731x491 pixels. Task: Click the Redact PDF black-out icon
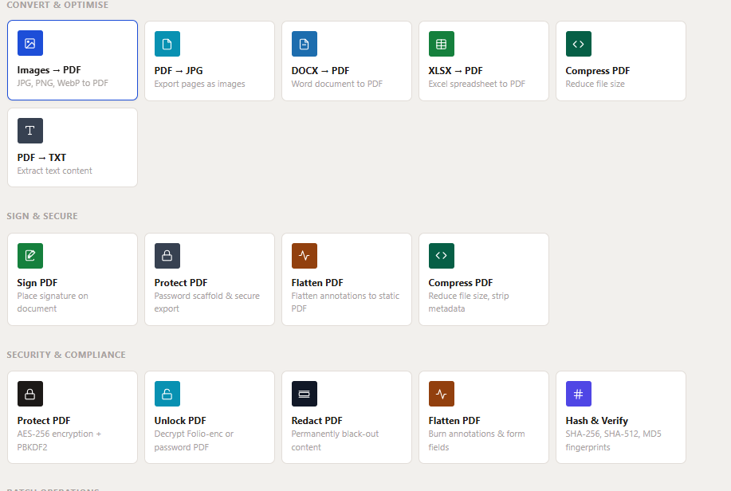(304, 393)
